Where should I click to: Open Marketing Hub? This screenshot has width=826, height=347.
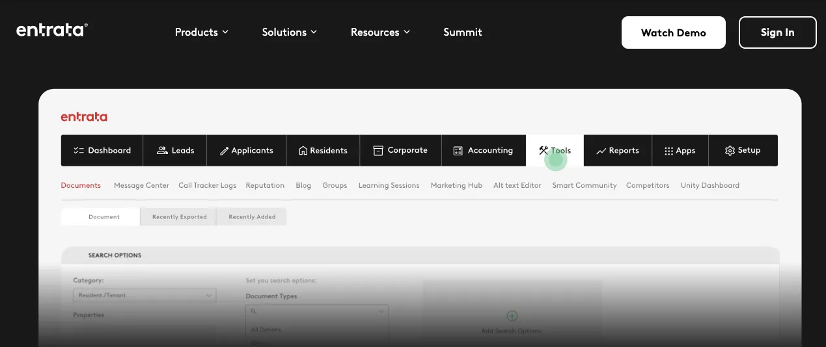[456, 185]
